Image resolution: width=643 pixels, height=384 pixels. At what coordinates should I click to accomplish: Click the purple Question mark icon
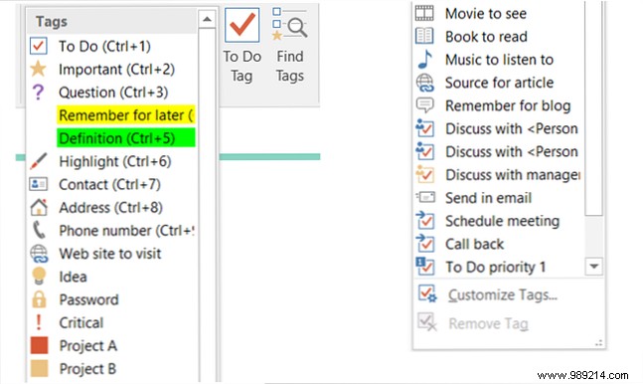(x=38, y=92)
